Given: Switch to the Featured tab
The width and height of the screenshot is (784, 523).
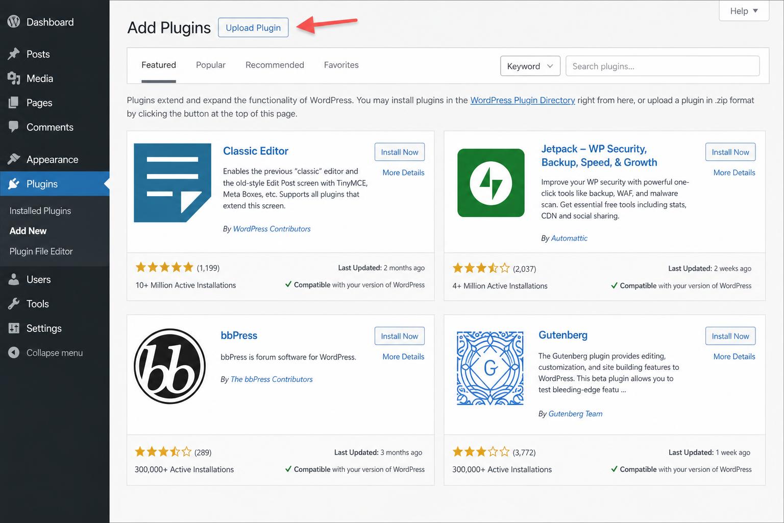Looking at the screenshot, I should click(x=159, y=65).
